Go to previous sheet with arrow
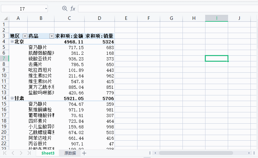 13,153
